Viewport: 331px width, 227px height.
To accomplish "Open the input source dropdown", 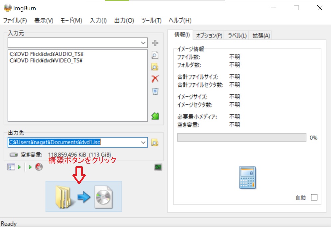I will pyautogui.click(x=144, y=42).
